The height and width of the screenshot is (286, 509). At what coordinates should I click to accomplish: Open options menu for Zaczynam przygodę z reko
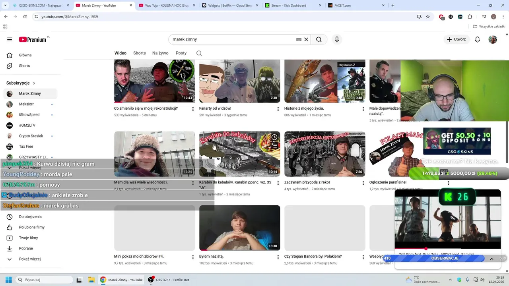coord(363,183)
